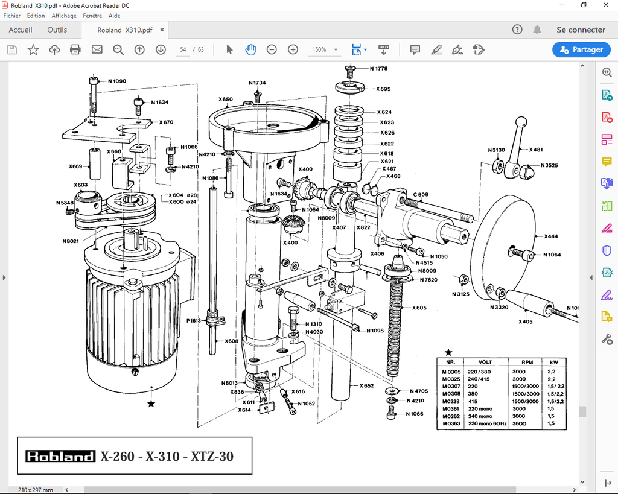618x494 pixels.
Task: Click the page number field showing 54
Action: coord(183,49)
